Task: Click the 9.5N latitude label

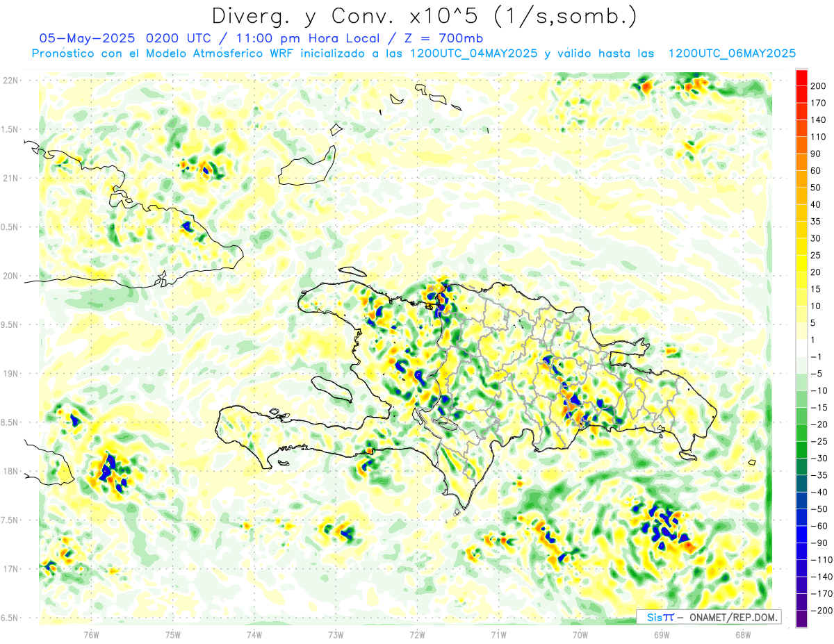Action: pos(10,324)
